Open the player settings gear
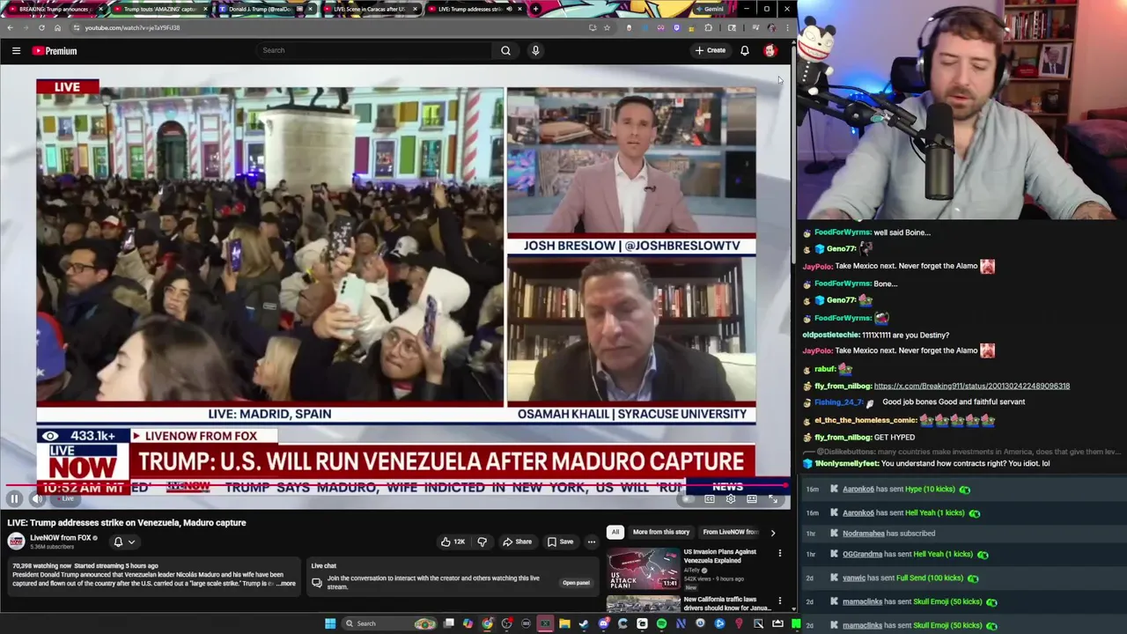Image resolution: width=1127 pixels, height=634 pixels. tap(731, 499)
